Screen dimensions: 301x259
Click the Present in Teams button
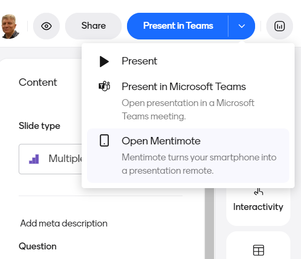[x=178, y=26]
